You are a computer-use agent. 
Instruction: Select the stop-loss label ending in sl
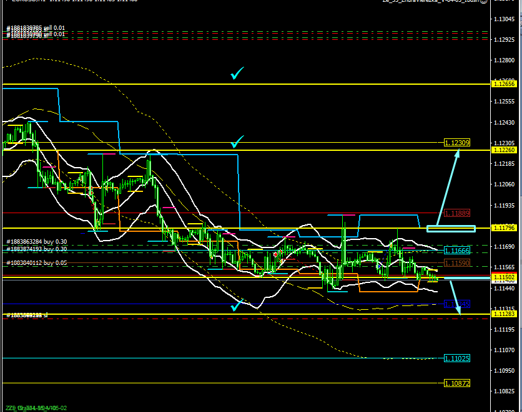(x=27, y=315)
